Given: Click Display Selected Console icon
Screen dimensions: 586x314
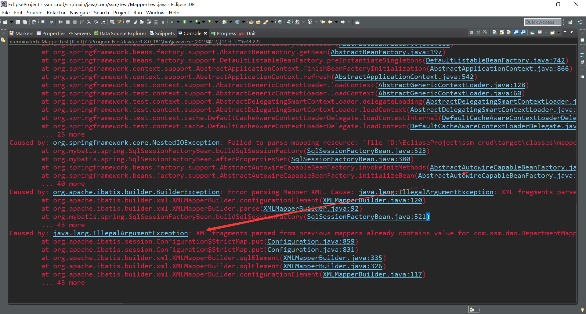Looking at the screenshot, I should [x=540, y=32].
